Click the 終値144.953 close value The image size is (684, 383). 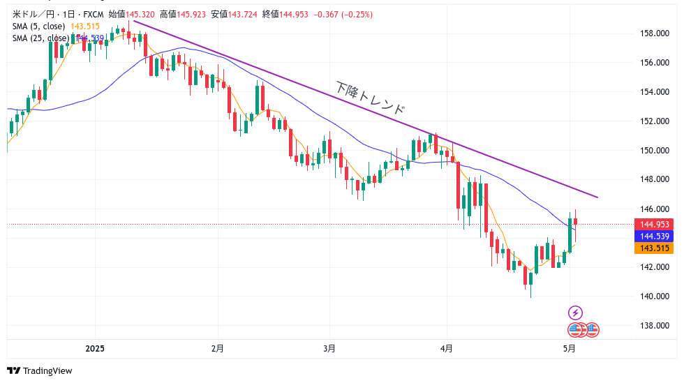coord(285,15)
